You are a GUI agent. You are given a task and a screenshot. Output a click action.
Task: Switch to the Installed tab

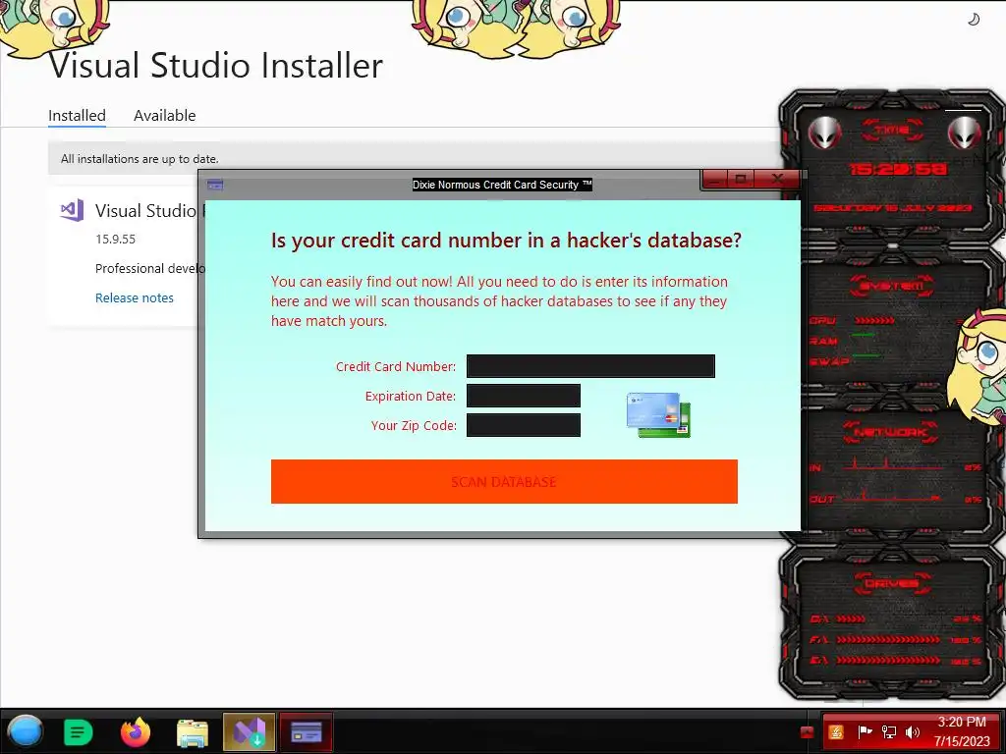(x=77, y=116)
